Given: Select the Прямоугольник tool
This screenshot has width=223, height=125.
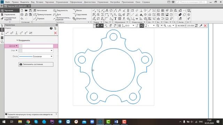Looking at the screenshot, I should click(x=43, y=15).
